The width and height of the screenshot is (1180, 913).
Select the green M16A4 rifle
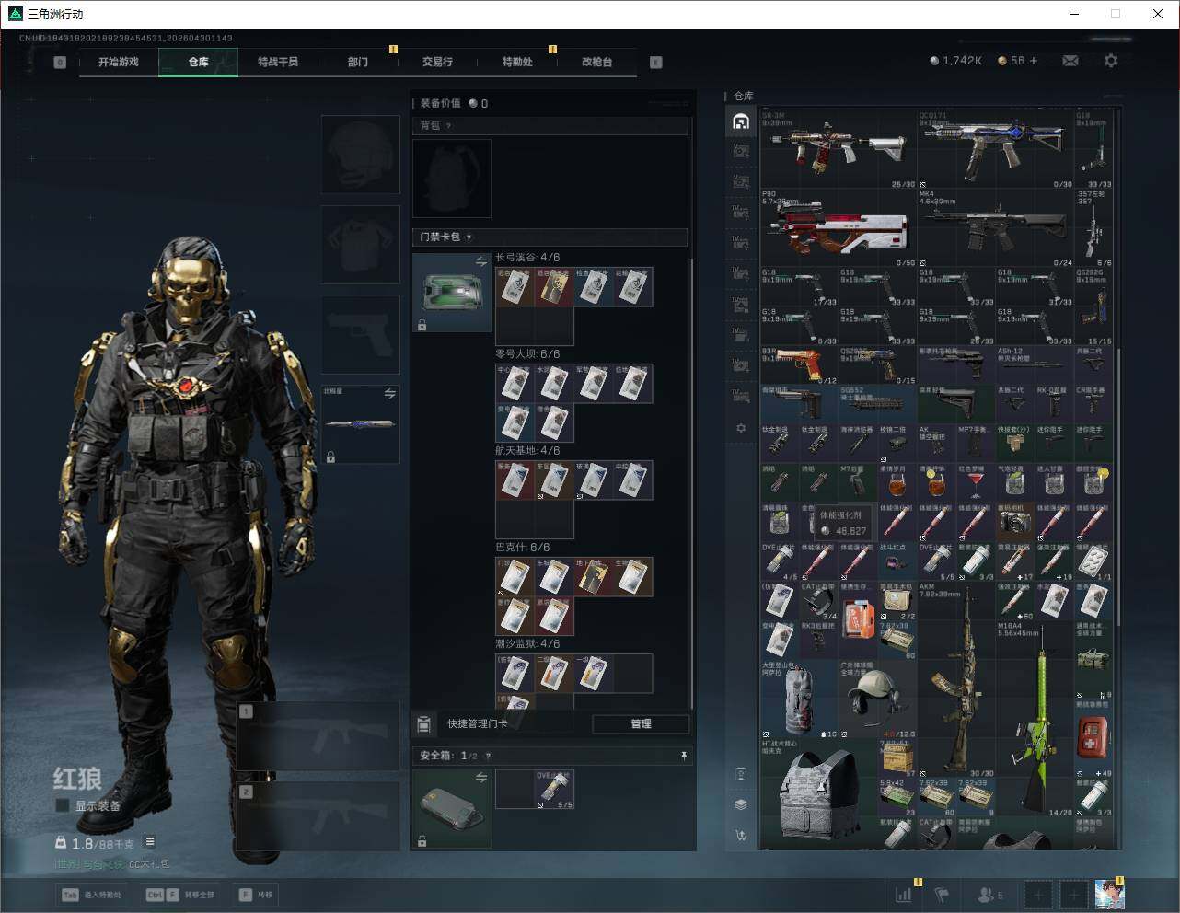point(1035,719)
